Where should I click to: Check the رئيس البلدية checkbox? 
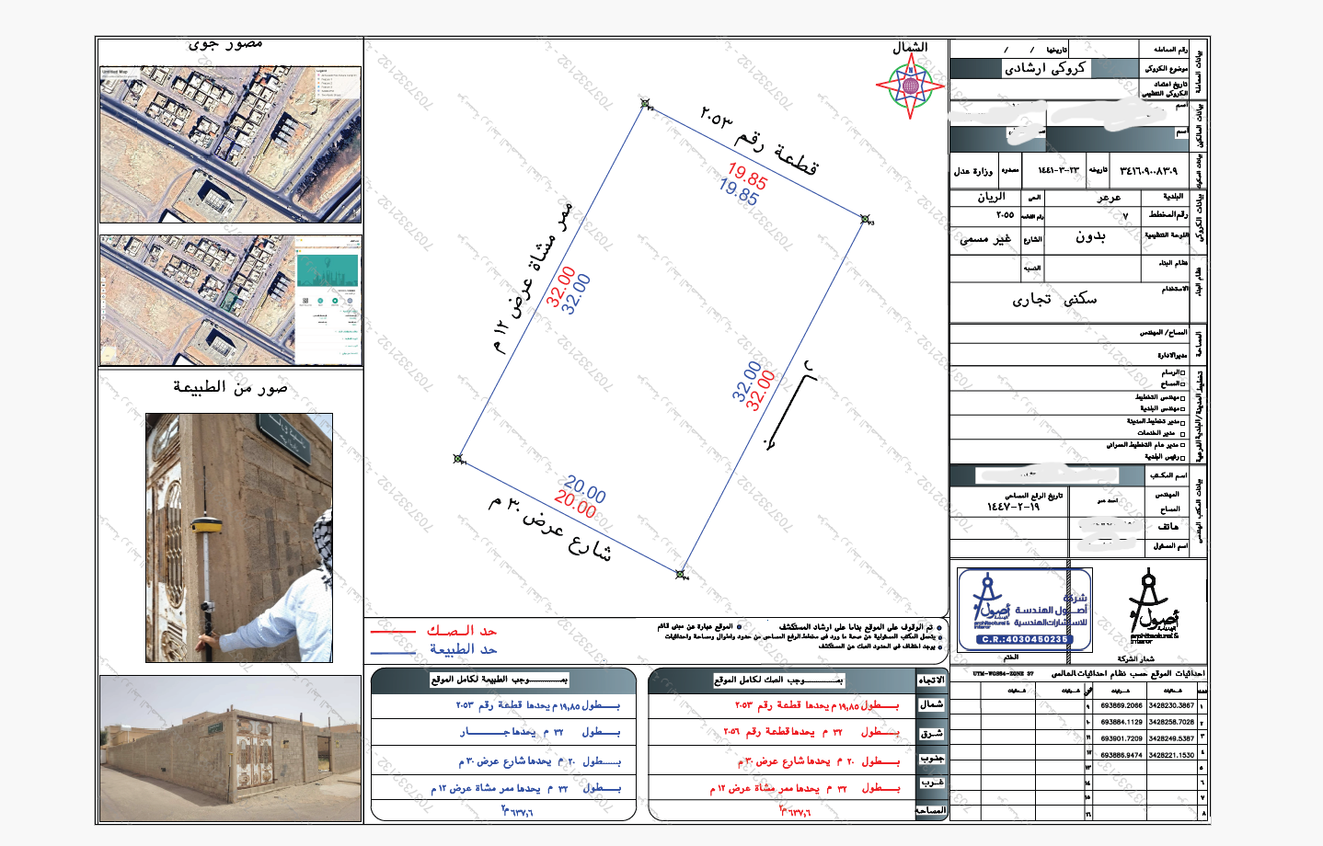point(1183,457)
